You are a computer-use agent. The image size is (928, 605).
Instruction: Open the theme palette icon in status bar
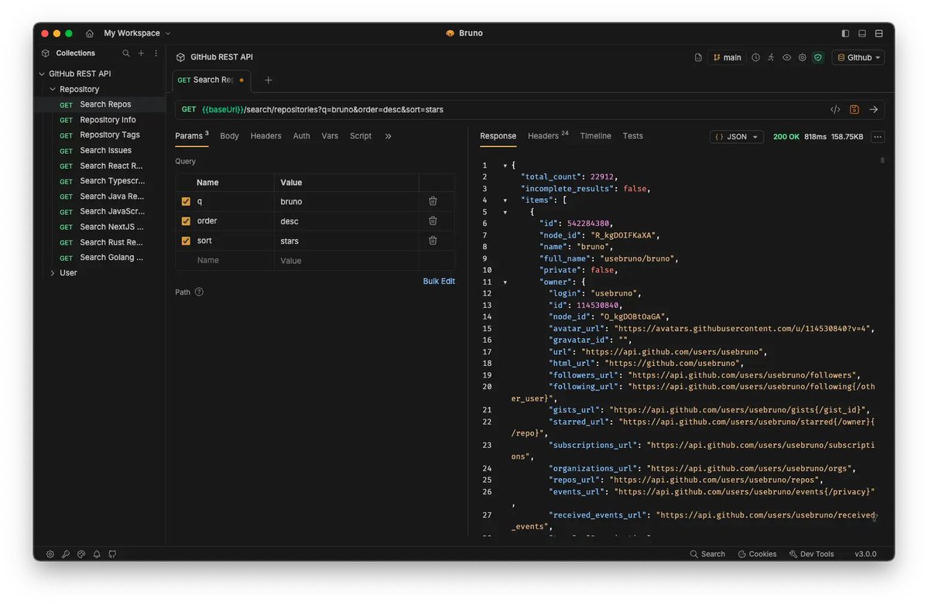[x=81, y=554]
